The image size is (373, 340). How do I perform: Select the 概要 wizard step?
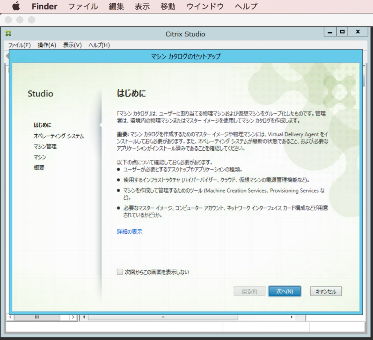39,167
